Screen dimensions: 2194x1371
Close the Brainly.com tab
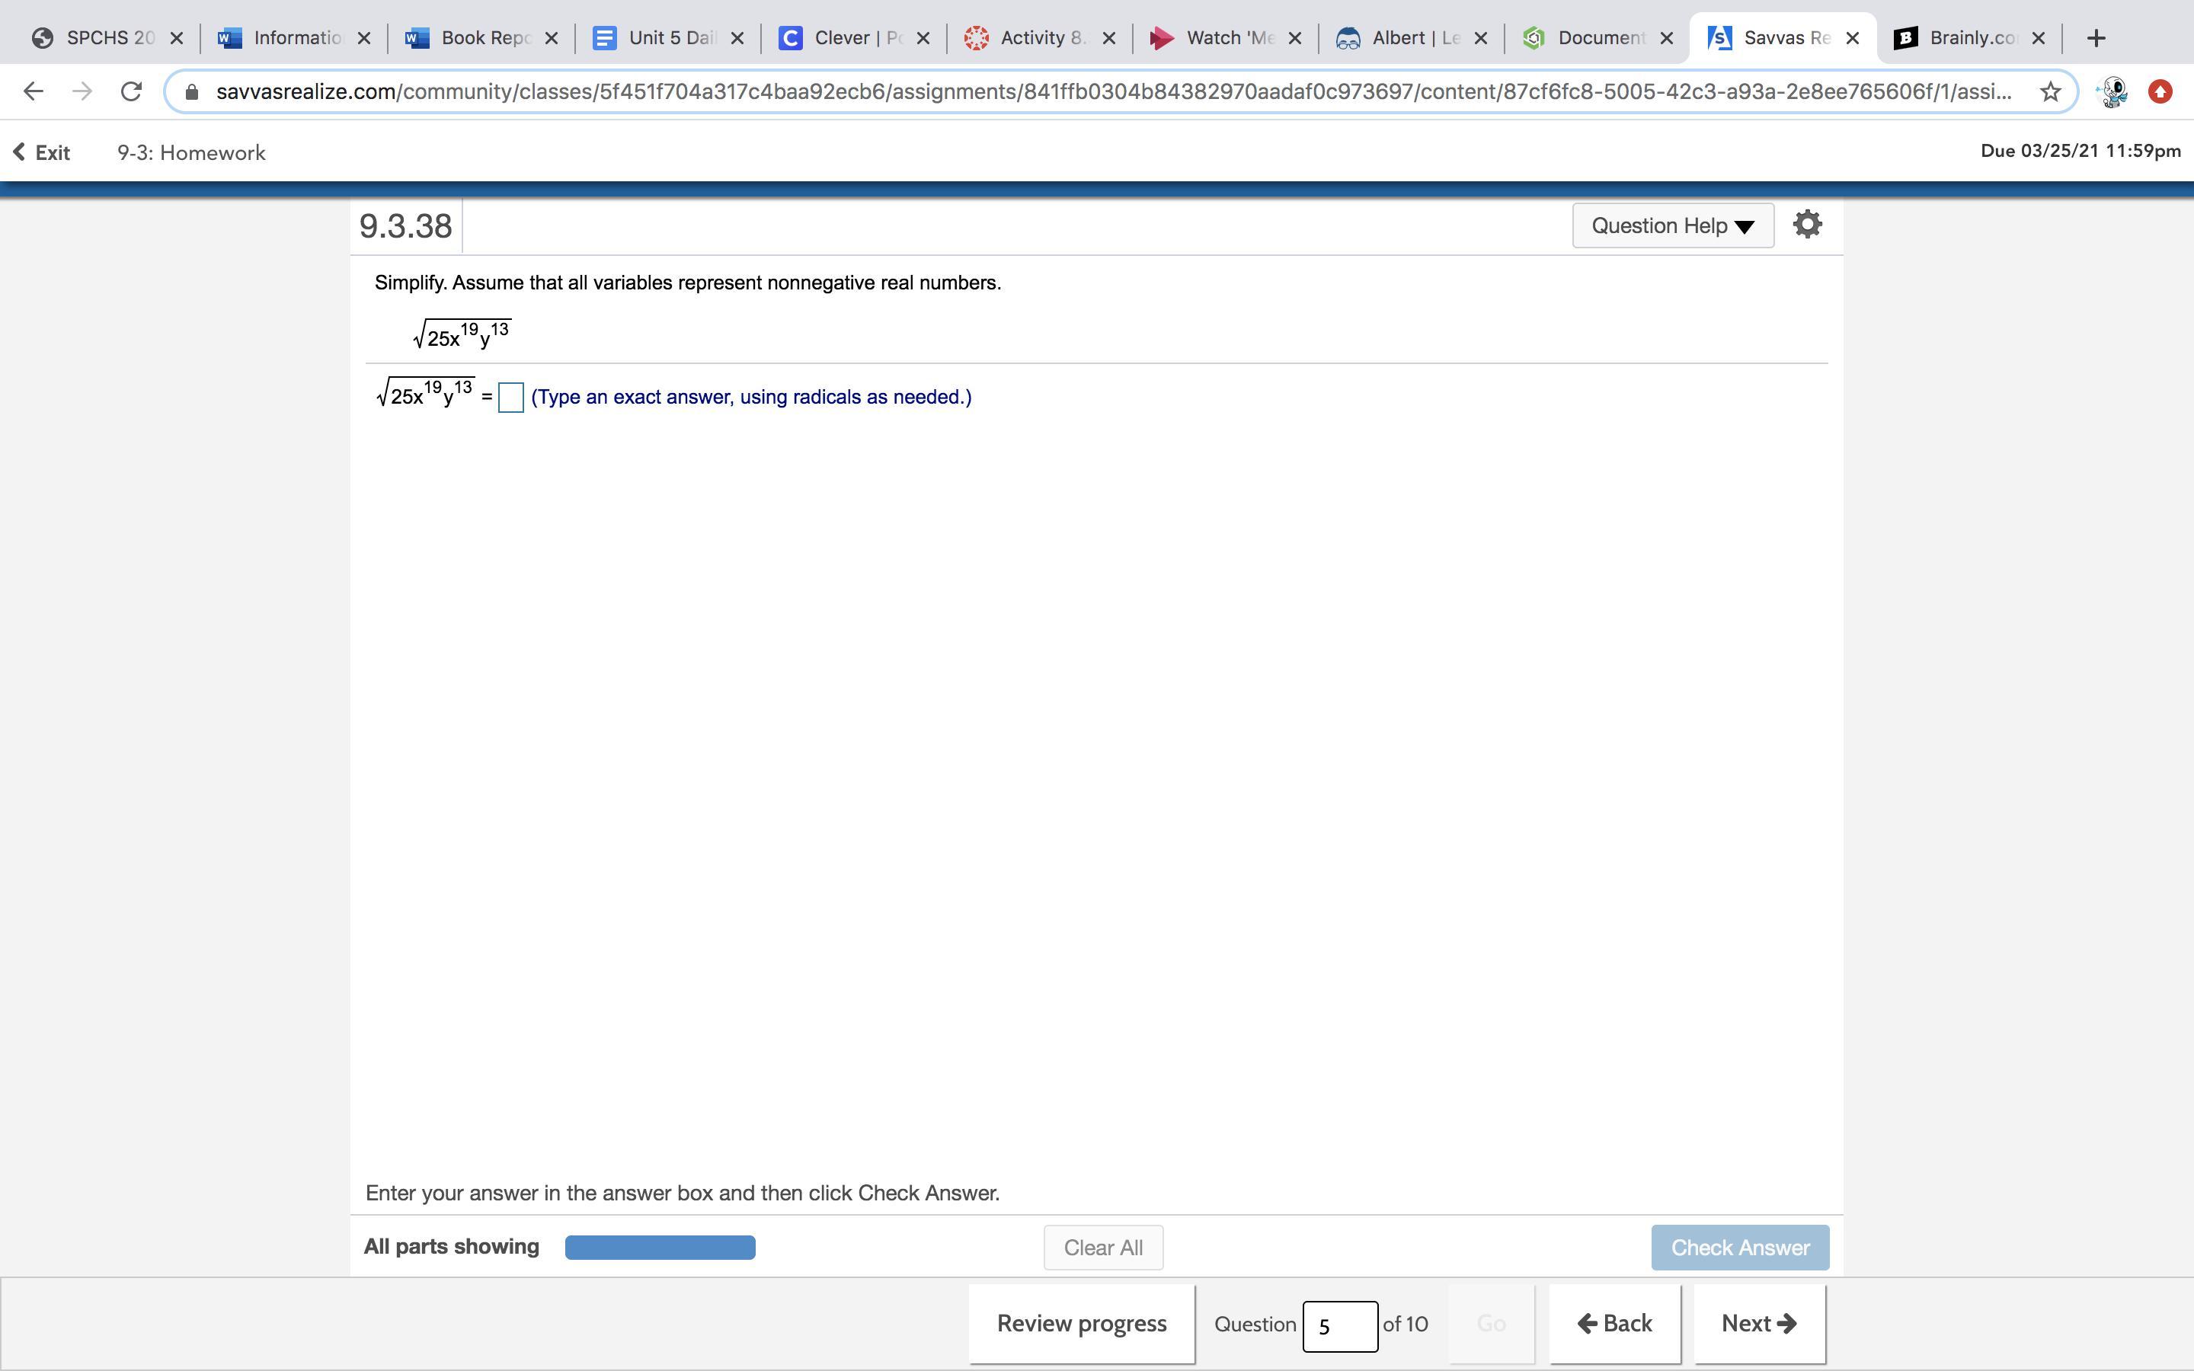click(x=2038, y=38)
